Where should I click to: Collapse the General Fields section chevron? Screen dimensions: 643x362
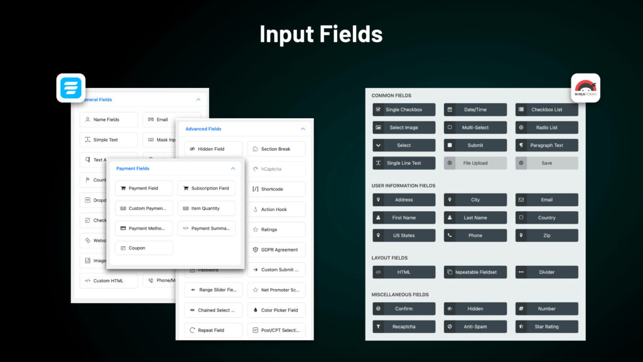[x=198, y=100]
